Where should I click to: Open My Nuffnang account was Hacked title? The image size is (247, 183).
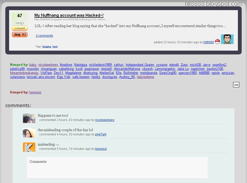point(69,15)
